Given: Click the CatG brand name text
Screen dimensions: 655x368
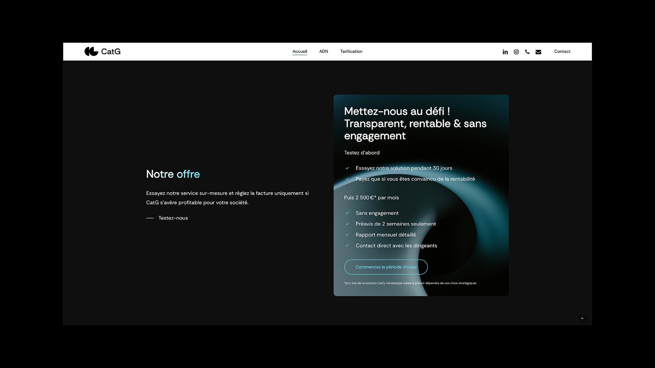Looking at the screenshot, I should 111,52.
